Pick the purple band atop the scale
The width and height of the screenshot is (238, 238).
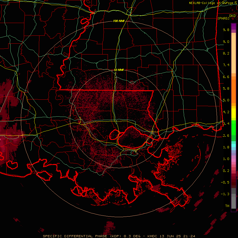click(234, 26)
